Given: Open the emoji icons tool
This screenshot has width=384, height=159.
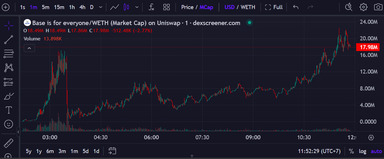Looking at the screenshot, I should (x=9, y=124).
